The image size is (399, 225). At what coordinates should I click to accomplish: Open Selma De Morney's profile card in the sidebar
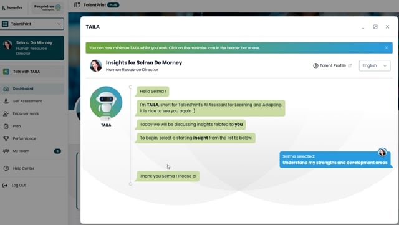(32, 48)
